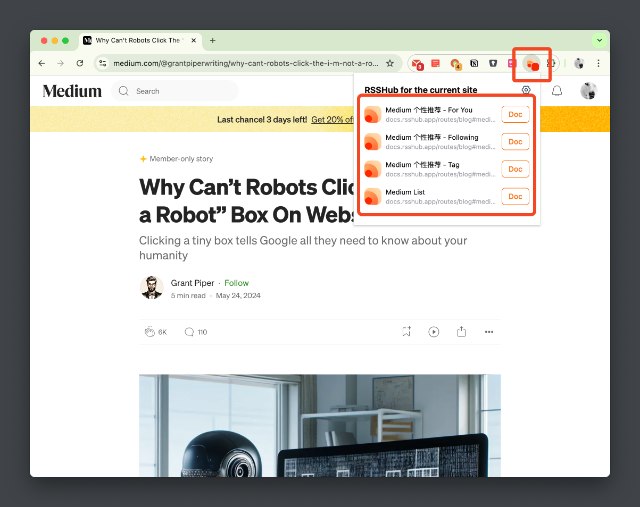Open a new browser tab

(213, 40)
